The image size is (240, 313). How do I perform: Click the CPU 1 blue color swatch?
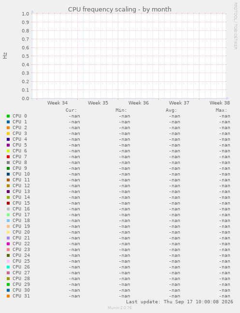8,122
